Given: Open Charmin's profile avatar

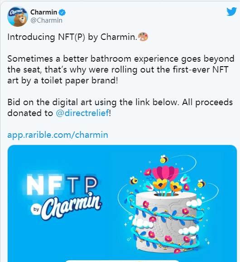Looking at the screenshot, I should pos(18,17).
